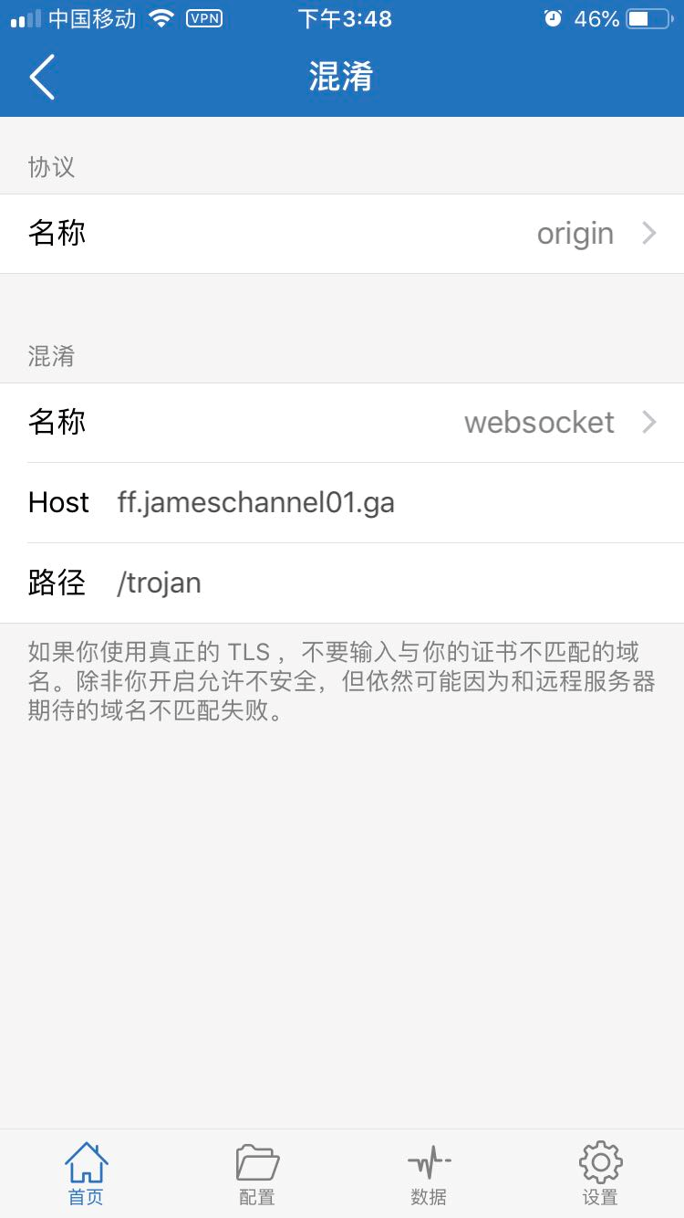This screenshot has height=1218, width=684.
Task: Select the origin value text
Action: coord(575,235)
